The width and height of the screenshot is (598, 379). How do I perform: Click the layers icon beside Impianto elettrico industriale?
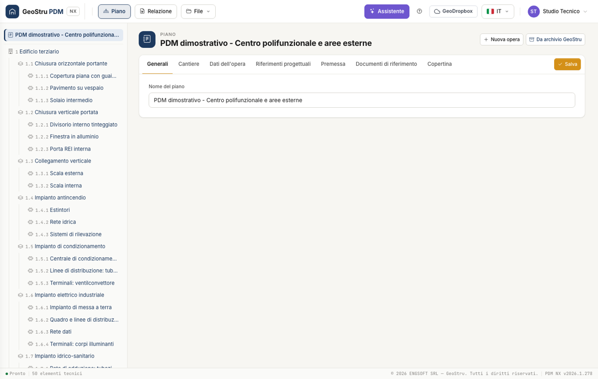(x=20, y=295)
